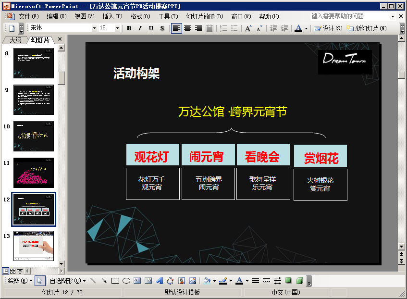The width and height of the screenshot is (407, 299).
Task: Open the File menu
Action: click(x=28, y=16)
